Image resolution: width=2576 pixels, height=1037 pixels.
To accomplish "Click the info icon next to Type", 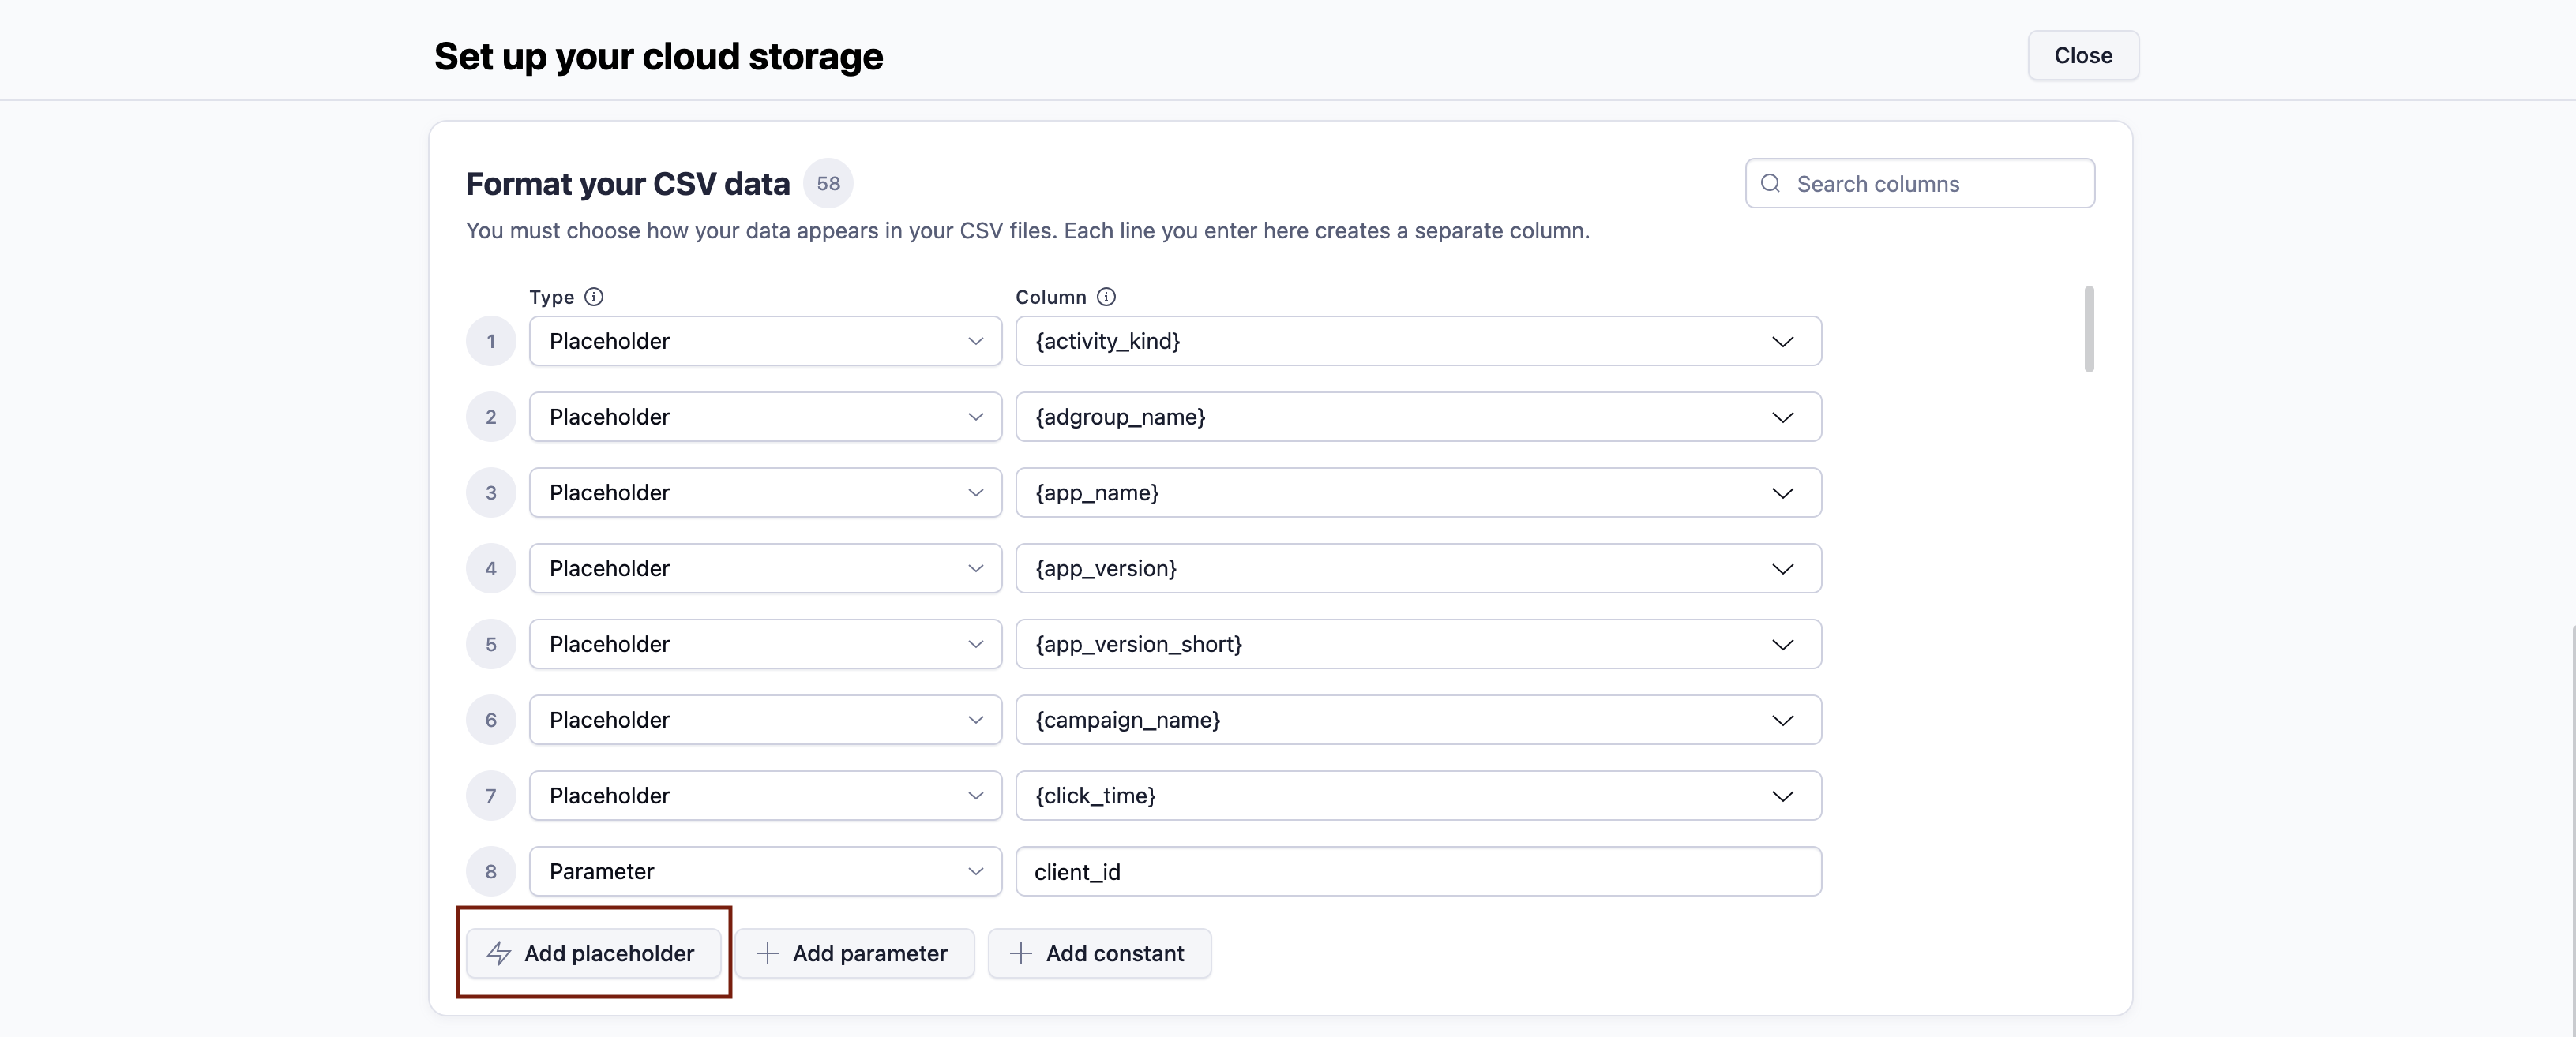I will pos(593,297).
